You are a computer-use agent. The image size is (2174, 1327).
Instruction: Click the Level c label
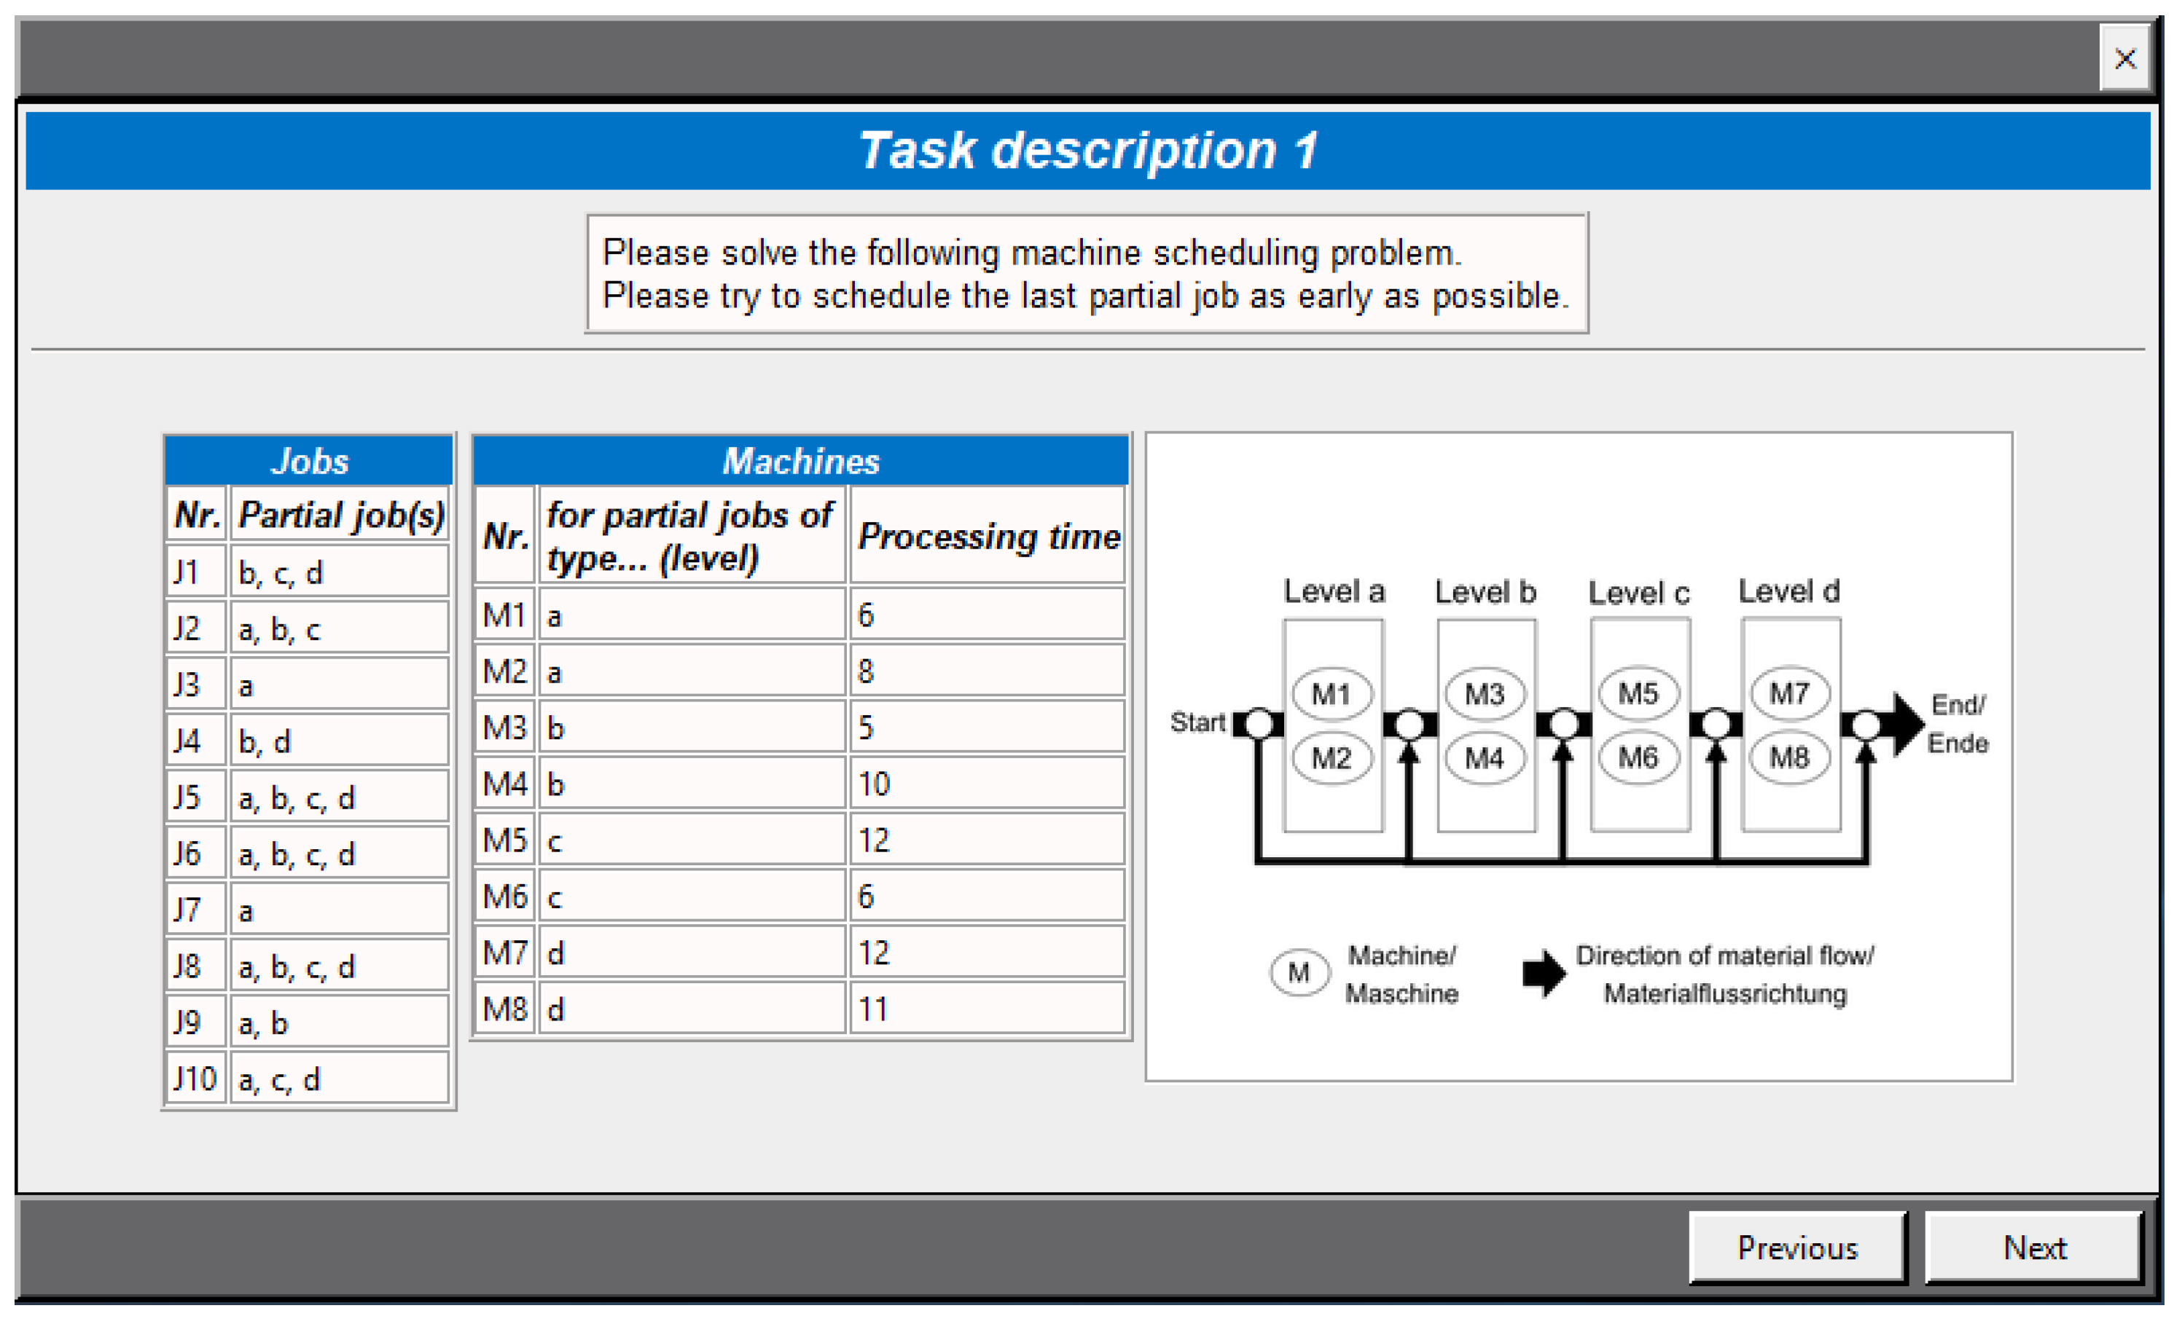tap(1638, 593)
